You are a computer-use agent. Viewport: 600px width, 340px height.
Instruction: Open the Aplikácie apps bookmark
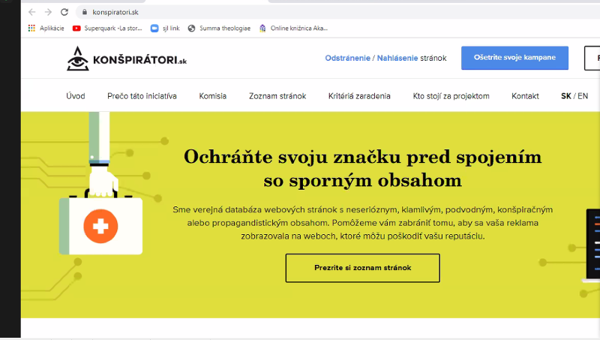[46, 29]
